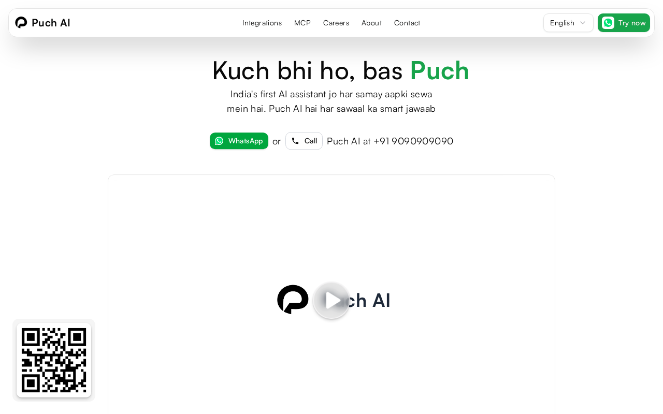Click the green Puch word in headline
This screenshot has height=414, width=663.
(x=440, y=70)
